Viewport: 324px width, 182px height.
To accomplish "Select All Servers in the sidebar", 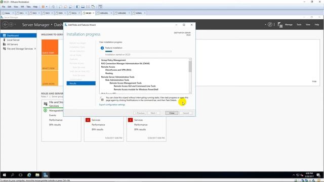I will click(18, 44).
